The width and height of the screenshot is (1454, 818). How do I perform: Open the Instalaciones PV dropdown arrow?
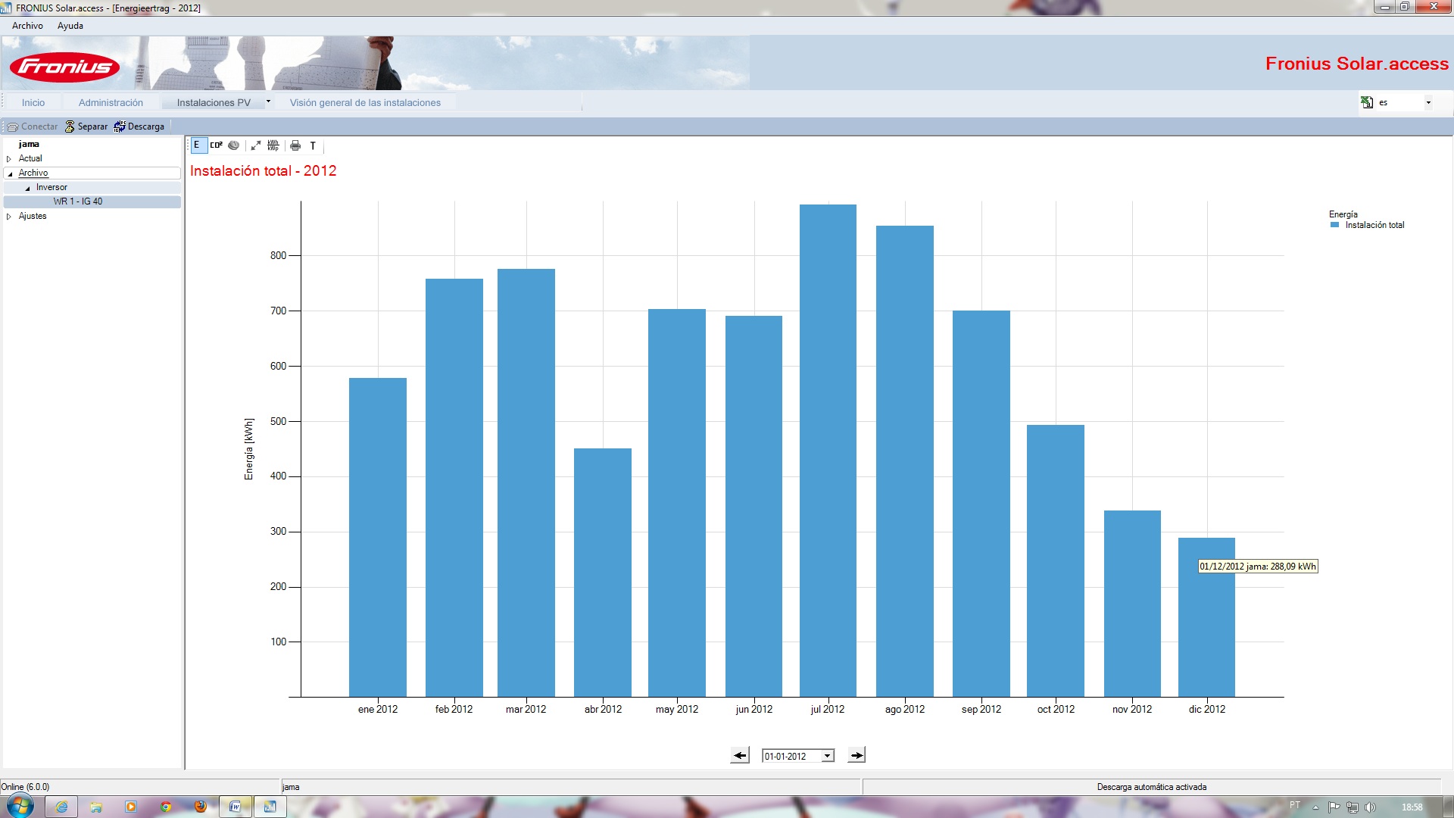[x=268, y=101]
